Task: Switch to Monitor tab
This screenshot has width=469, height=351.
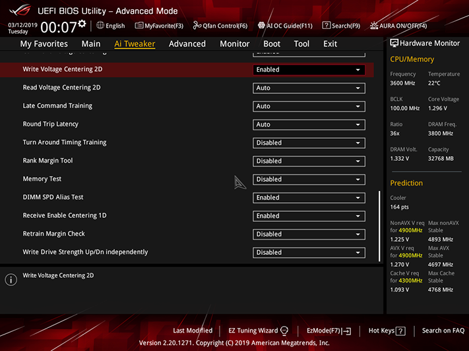Action: coord(235,44)
